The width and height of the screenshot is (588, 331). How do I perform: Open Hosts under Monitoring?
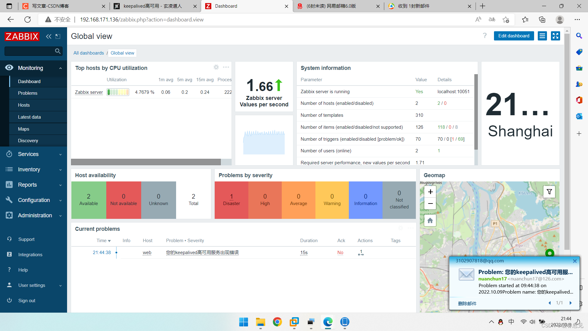point(24,105)
